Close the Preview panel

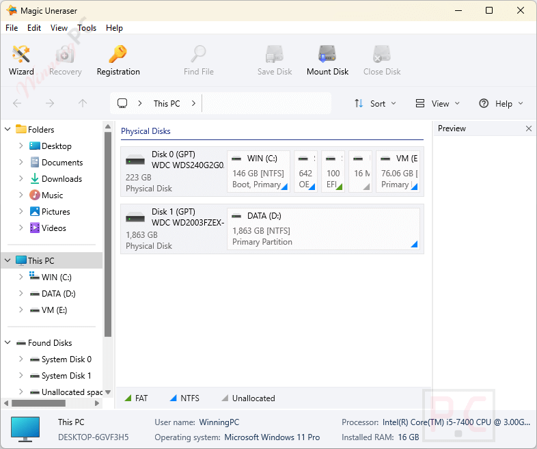(x=528, y=128)
